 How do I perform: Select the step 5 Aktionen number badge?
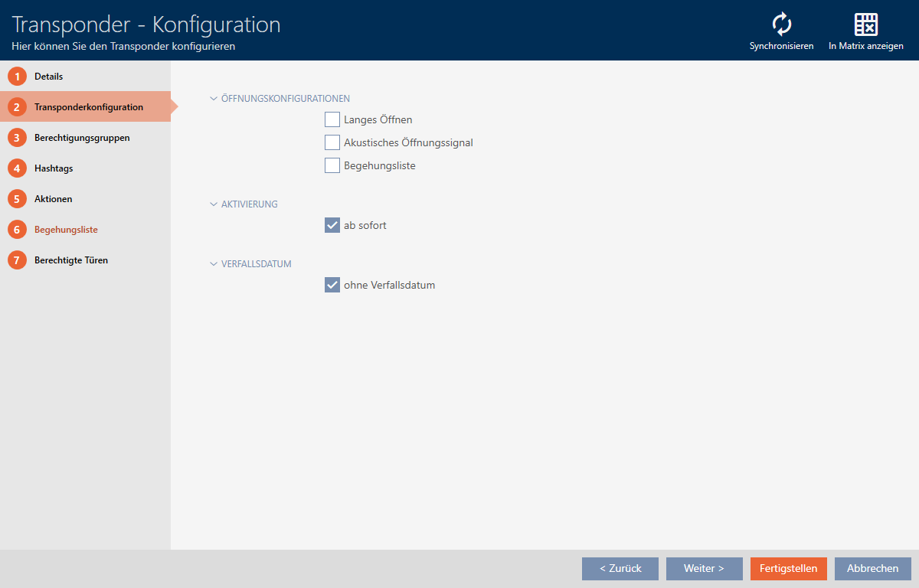pos(17,199)
